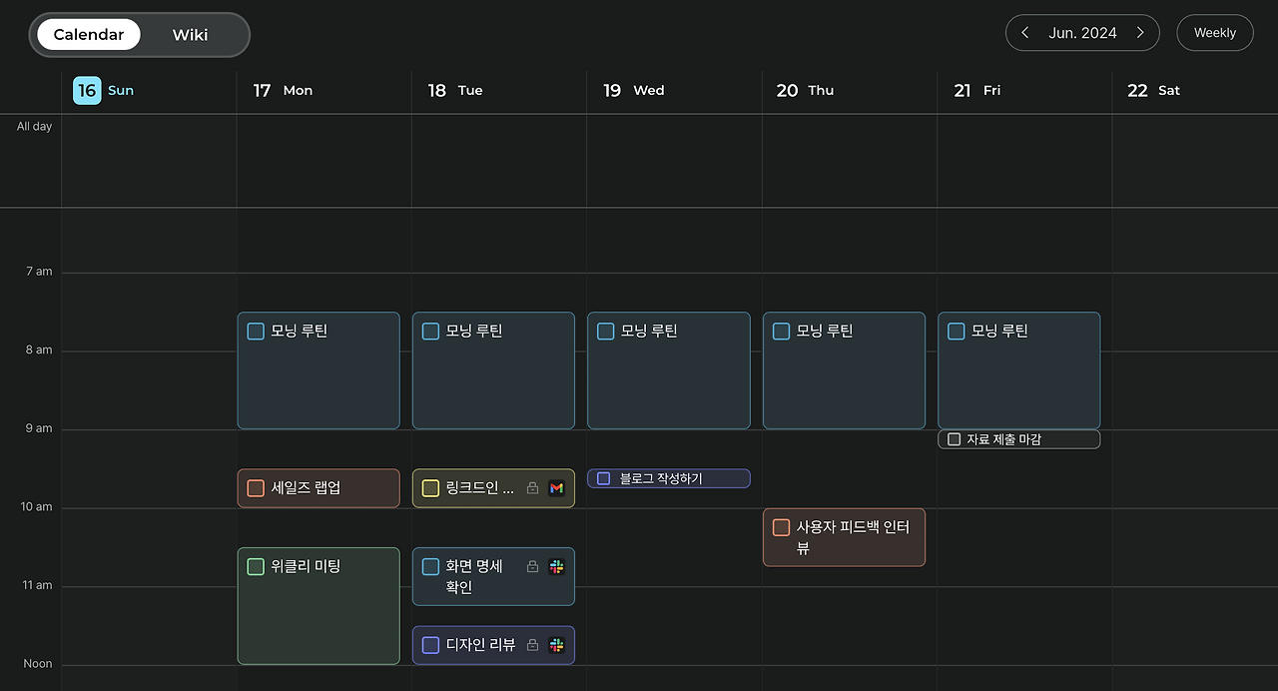
Task: Check Thursday's 모닝 루틴 checkbox
Action: [781, 331]
